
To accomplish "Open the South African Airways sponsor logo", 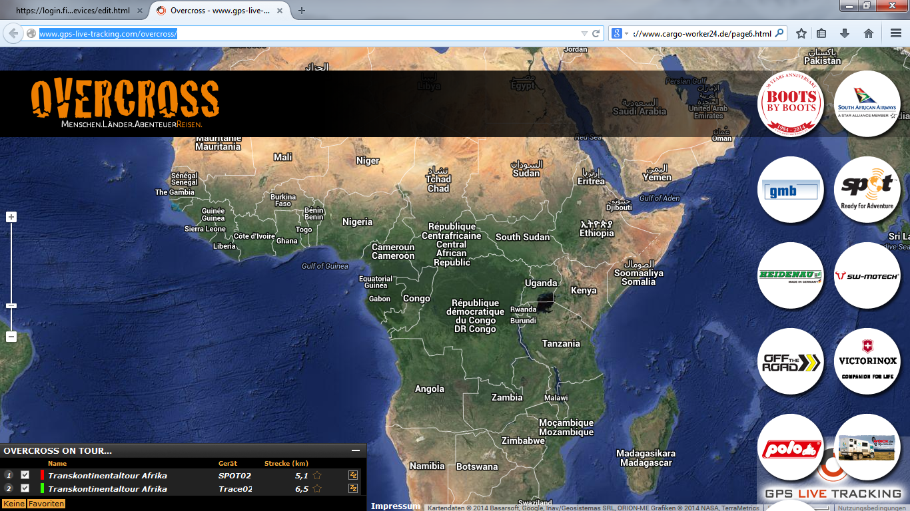I will 867,104.
